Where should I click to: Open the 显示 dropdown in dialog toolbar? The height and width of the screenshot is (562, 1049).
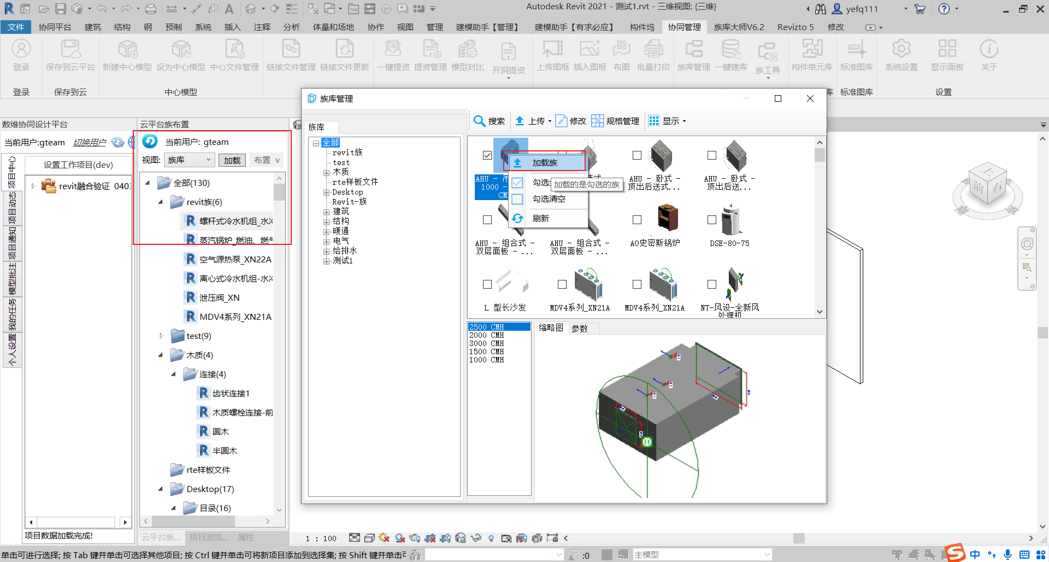[667, 121]
